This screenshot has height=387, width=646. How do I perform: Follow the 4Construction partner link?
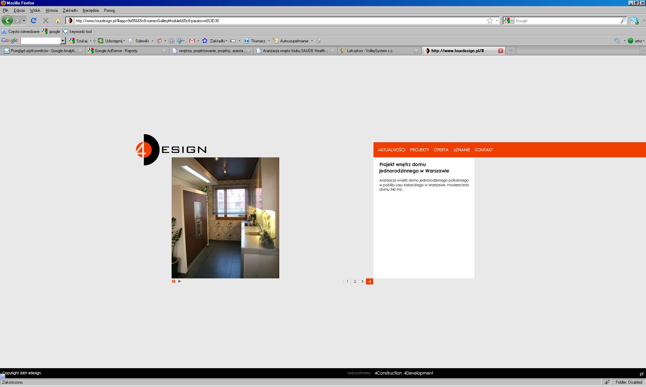pos(388,373)
